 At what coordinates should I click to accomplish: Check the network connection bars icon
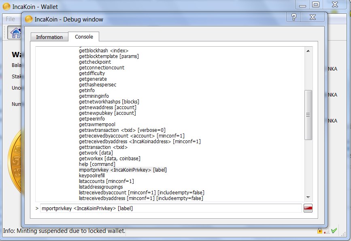[327, 231]
